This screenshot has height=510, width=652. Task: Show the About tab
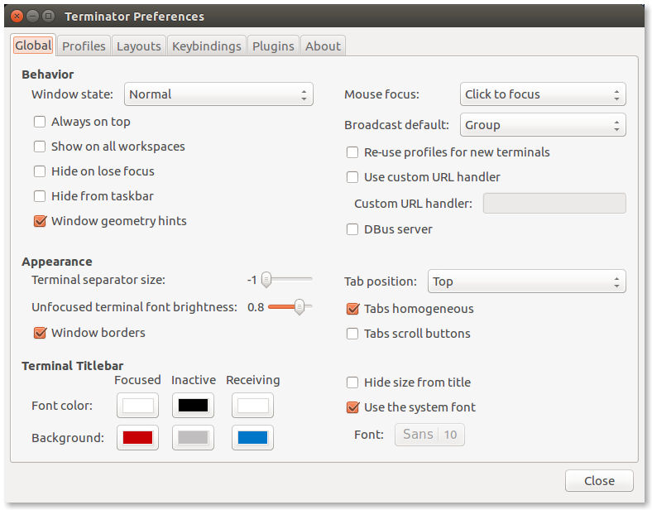323,46
